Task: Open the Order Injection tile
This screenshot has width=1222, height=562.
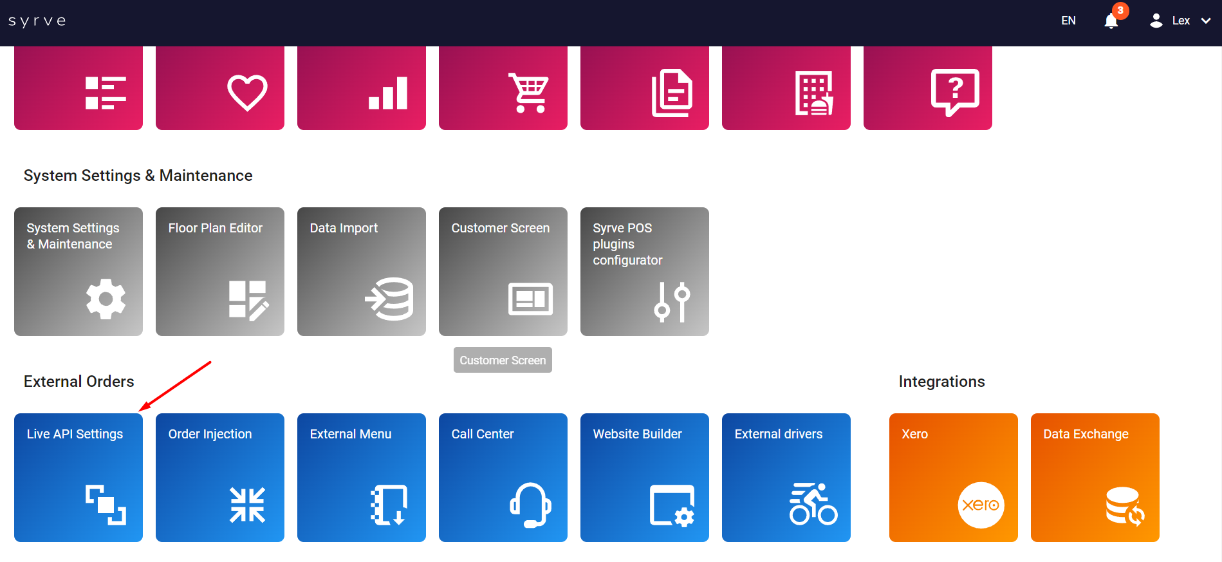Action: [x=220, y=477]
